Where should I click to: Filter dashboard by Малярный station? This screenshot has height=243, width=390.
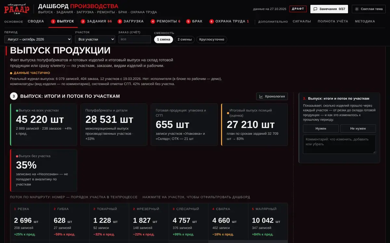[268, 222]
